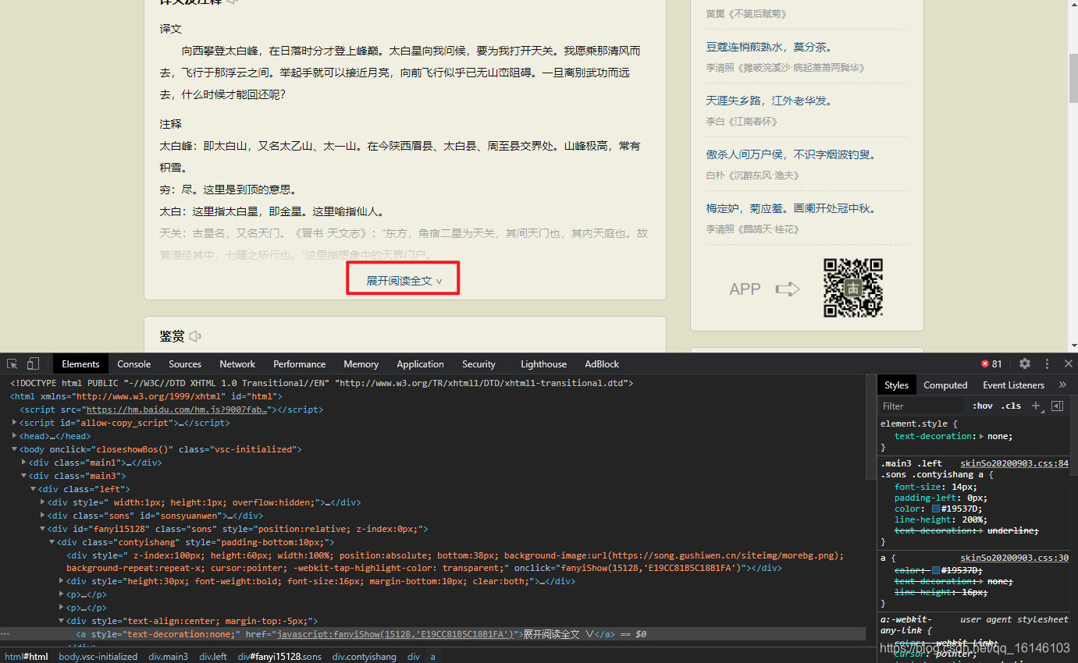The image size is (1078, 663).
Task: Open 李白《江南春怀》 source link
Action: [742, 121]
